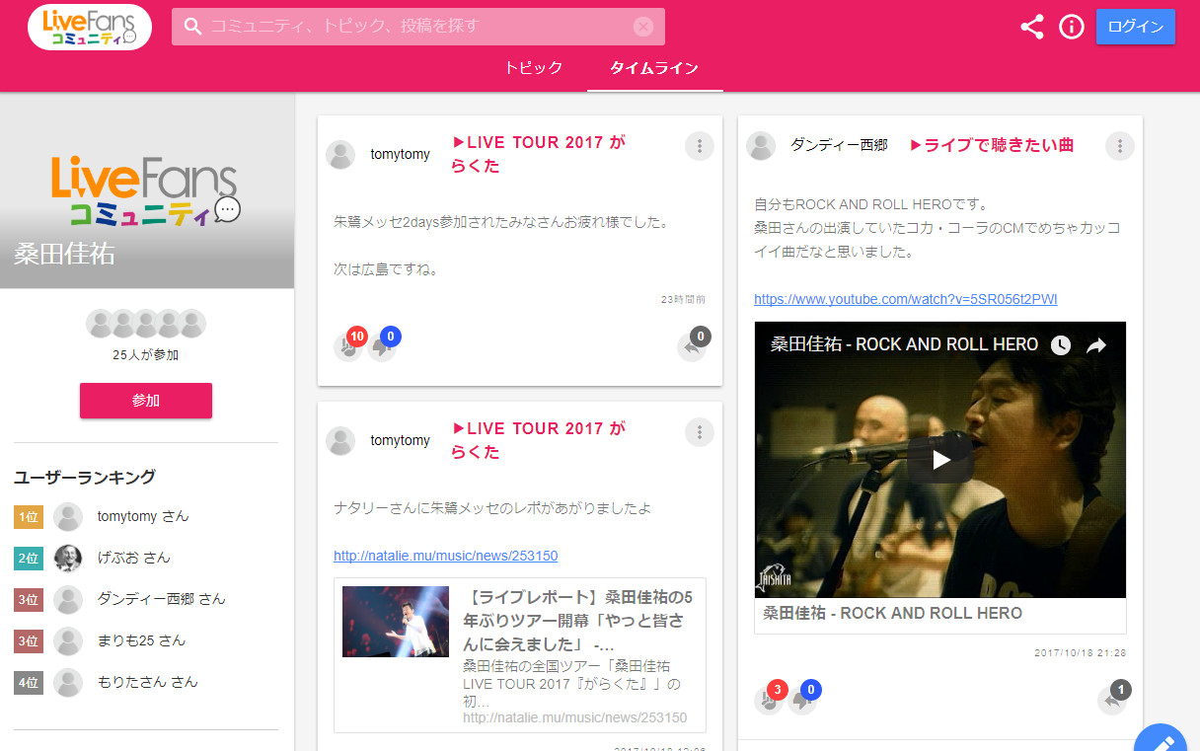Click the ログイン button
This screenshot has height=751, width=1200.
(1136, 27)
